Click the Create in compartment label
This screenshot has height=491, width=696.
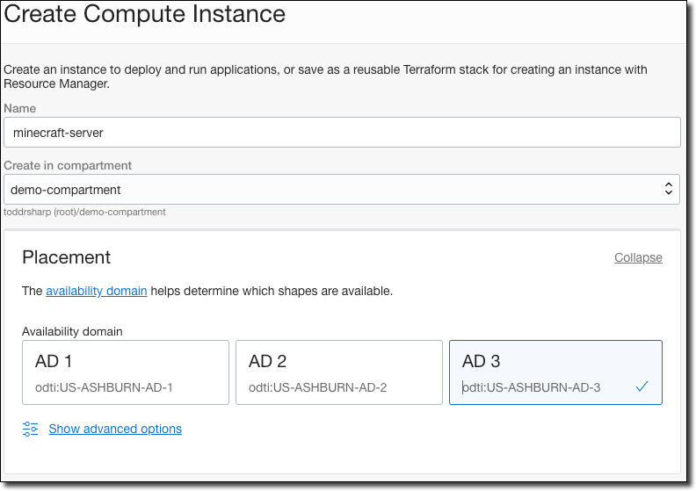tap(68, 165)
